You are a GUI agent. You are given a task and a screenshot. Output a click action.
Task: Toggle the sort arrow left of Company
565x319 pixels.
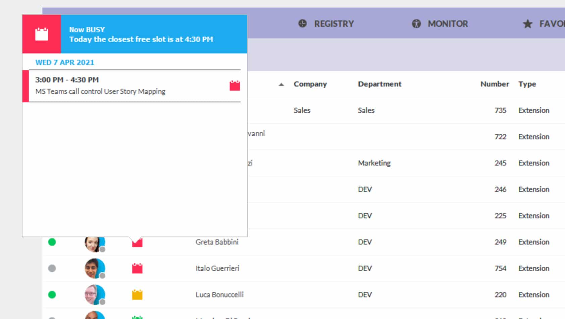click(281, 85)
